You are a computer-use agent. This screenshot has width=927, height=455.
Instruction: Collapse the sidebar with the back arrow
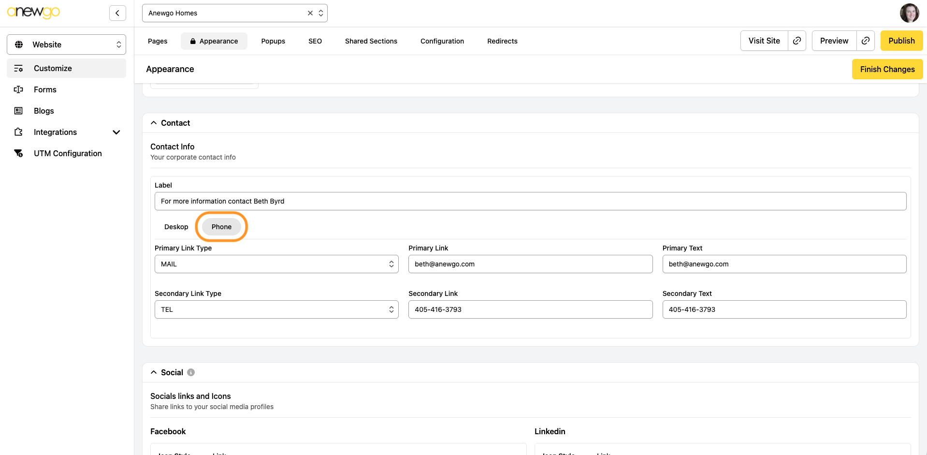click(117, 13)
